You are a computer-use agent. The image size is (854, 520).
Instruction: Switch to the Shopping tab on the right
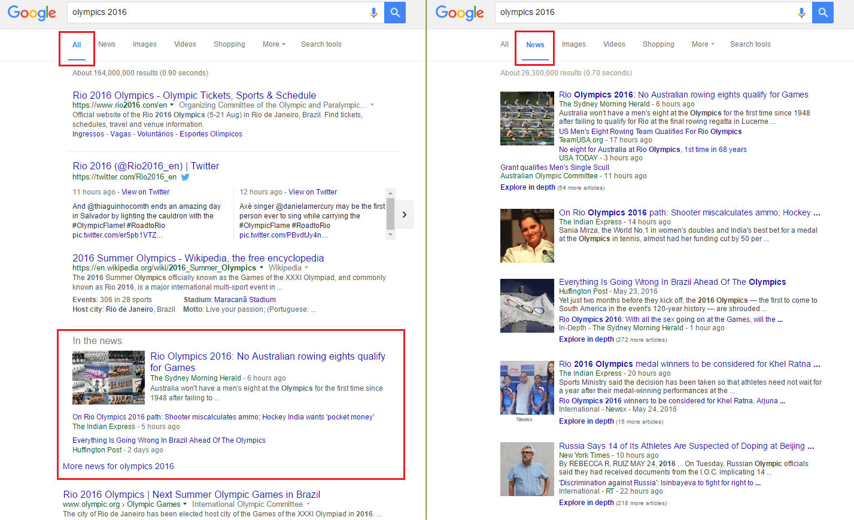(x=658, y=44)
